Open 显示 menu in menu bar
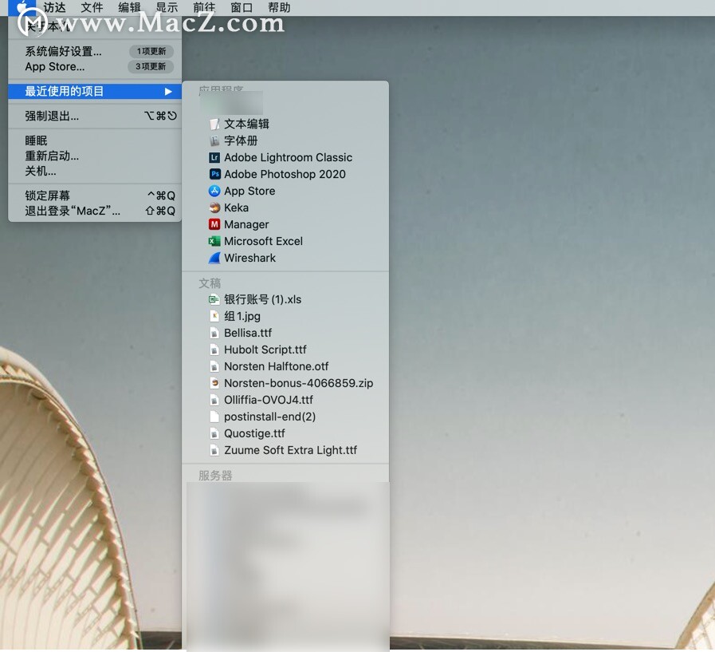This screenshot has height=652, width=715. [x=167, y=7]
